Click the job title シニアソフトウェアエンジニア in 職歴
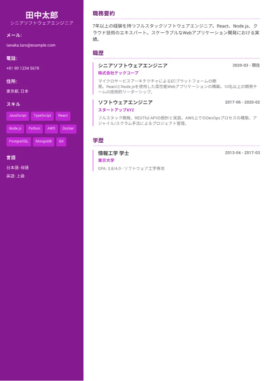The width and height of the screenshot is (269, 381). (x=133, y=66)
